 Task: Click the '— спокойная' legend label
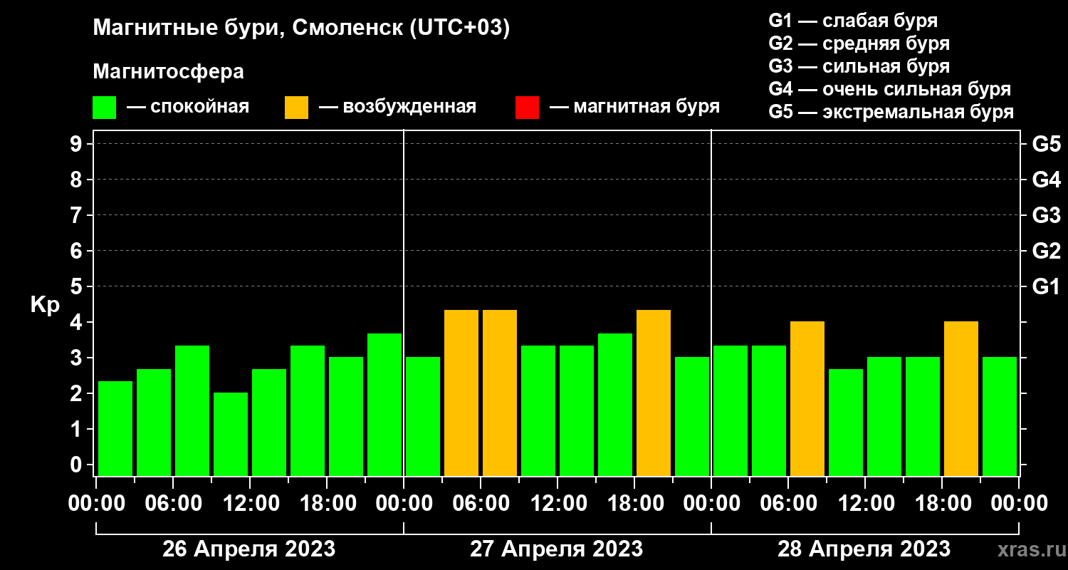coord(187,107)
